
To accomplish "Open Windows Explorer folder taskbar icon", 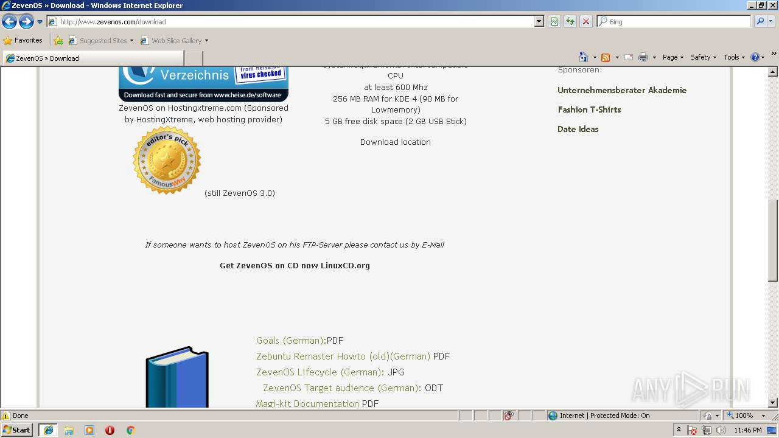I will [69, 430].
